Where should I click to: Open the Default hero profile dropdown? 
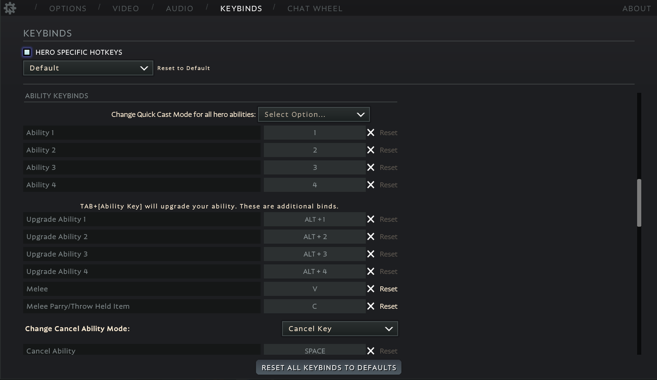pyautogui.click(x=88, y=68)
